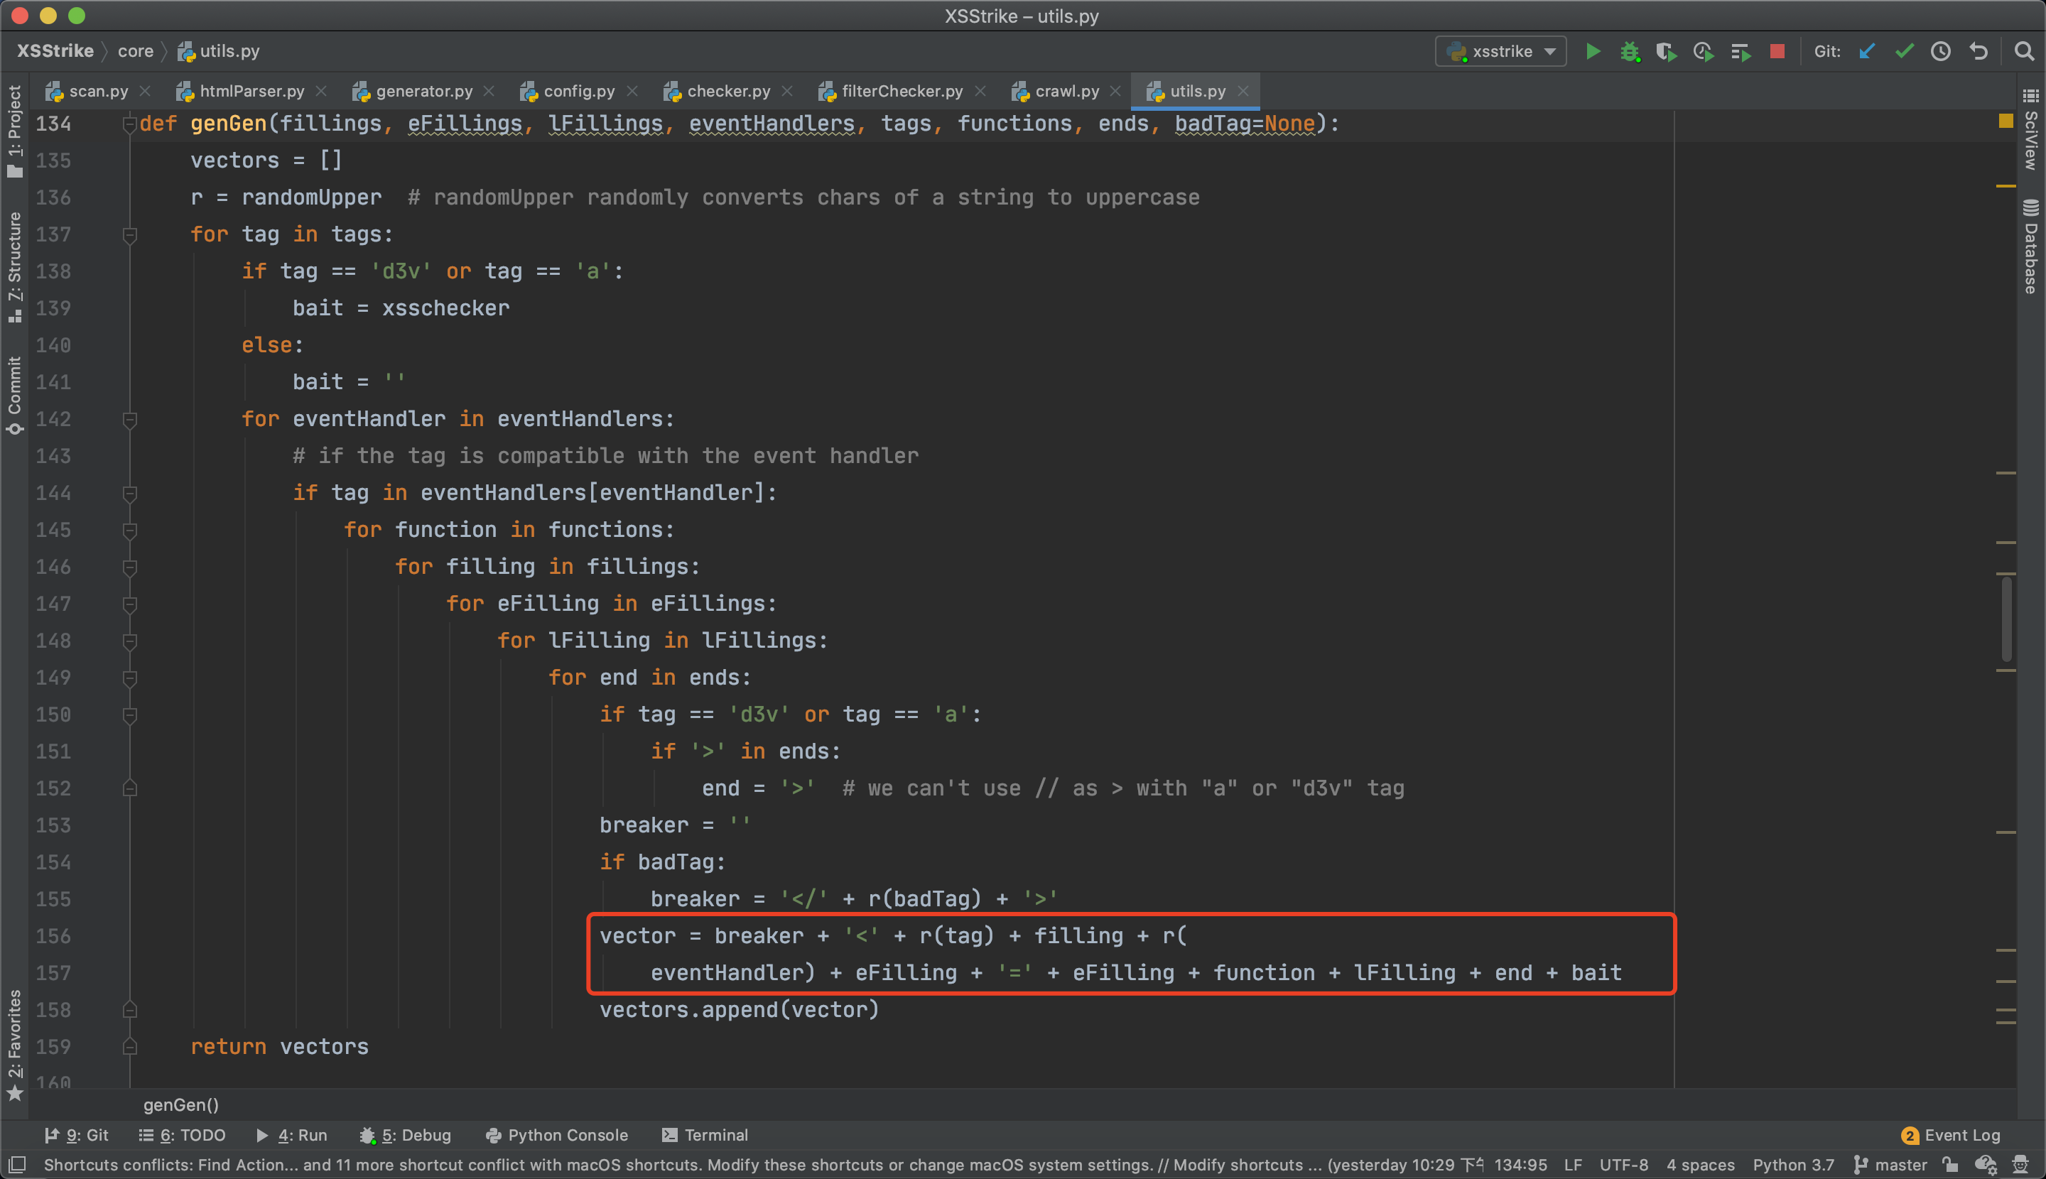Open Search Everywhere magnifier
The width and height of the screenshot is (2046, 1179).
pyautogui.click(x=2023, y=51)
